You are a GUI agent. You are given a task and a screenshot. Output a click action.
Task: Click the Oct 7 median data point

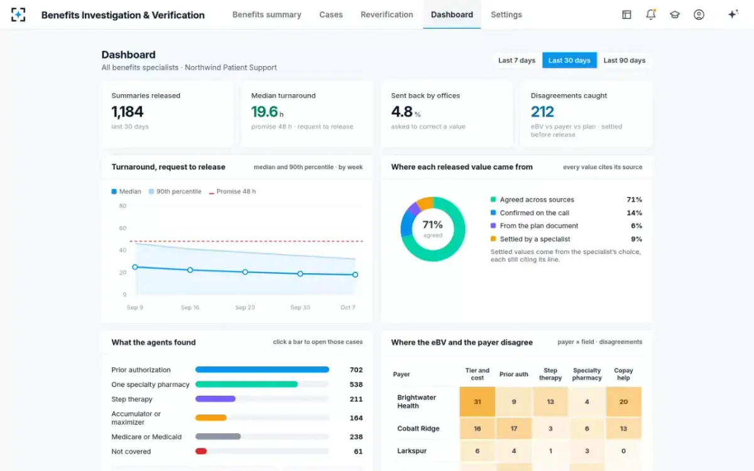[x=355, y=274]
